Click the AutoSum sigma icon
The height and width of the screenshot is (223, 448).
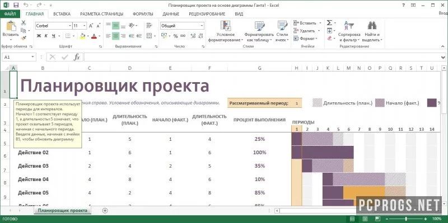click(329, 23)
